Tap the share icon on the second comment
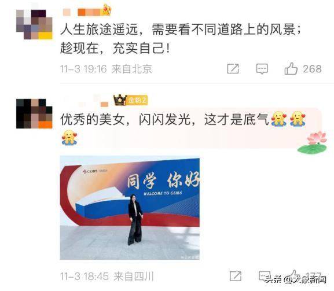Screen dimensions: 334x291 236,276
